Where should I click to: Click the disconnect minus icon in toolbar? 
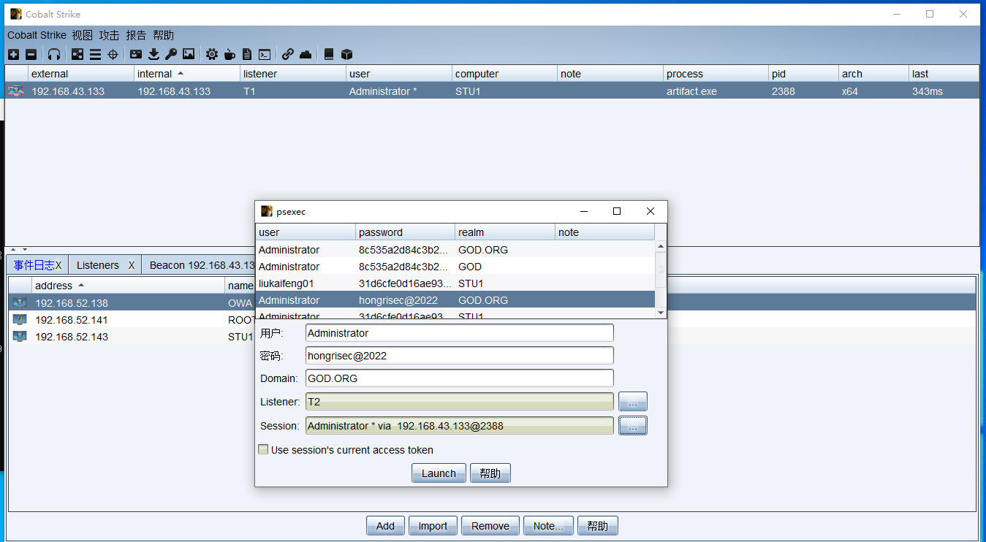(x=31, y=54)
